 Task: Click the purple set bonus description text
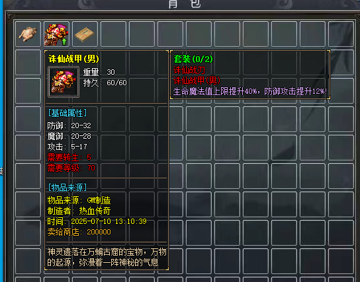click(x=250, y=91)
